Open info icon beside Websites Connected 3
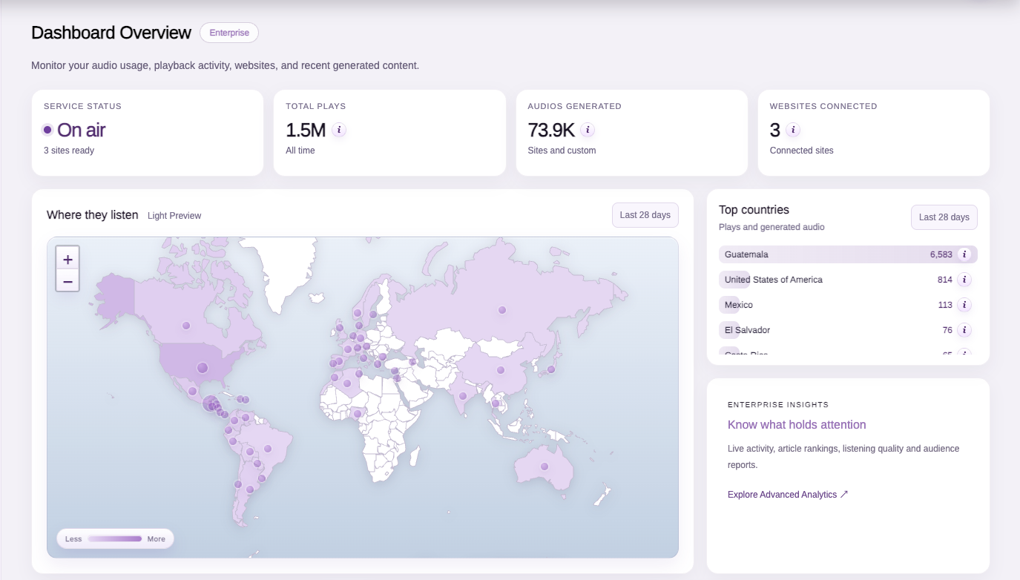Viewport: 1020px width, 580px height. [793, 130]
